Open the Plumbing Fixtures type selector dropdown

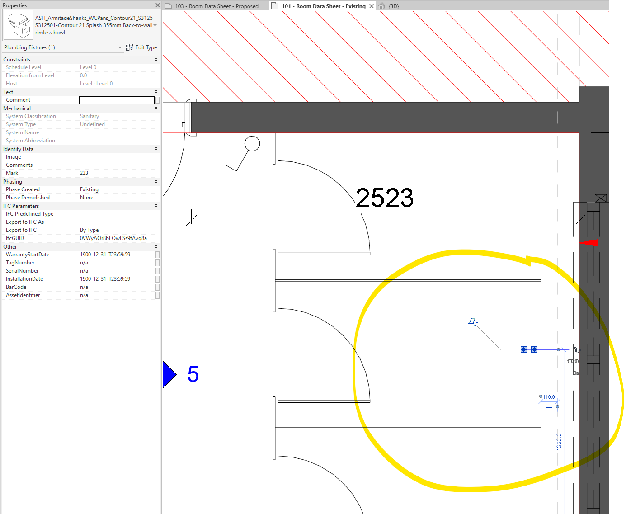(119, 47)
